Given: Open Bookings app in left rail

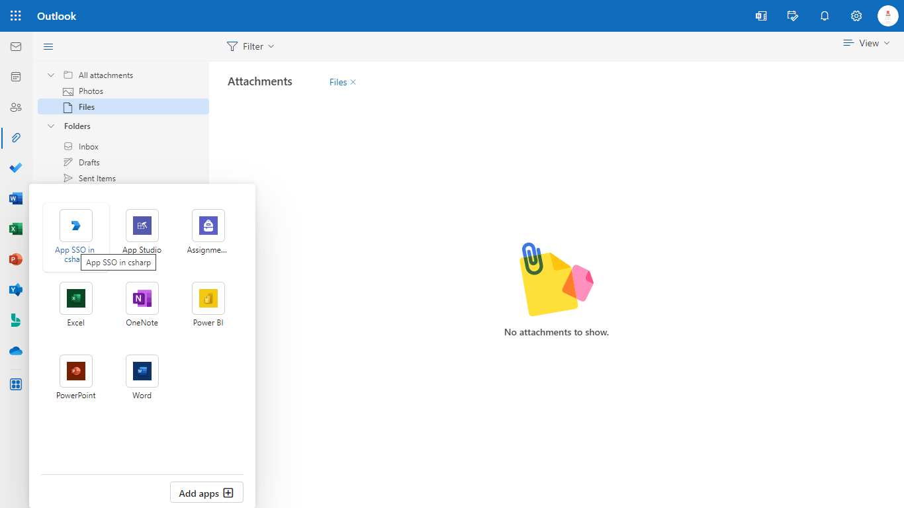Looking at the screenshot, I should pyautogui.click(x=16, y=320).
